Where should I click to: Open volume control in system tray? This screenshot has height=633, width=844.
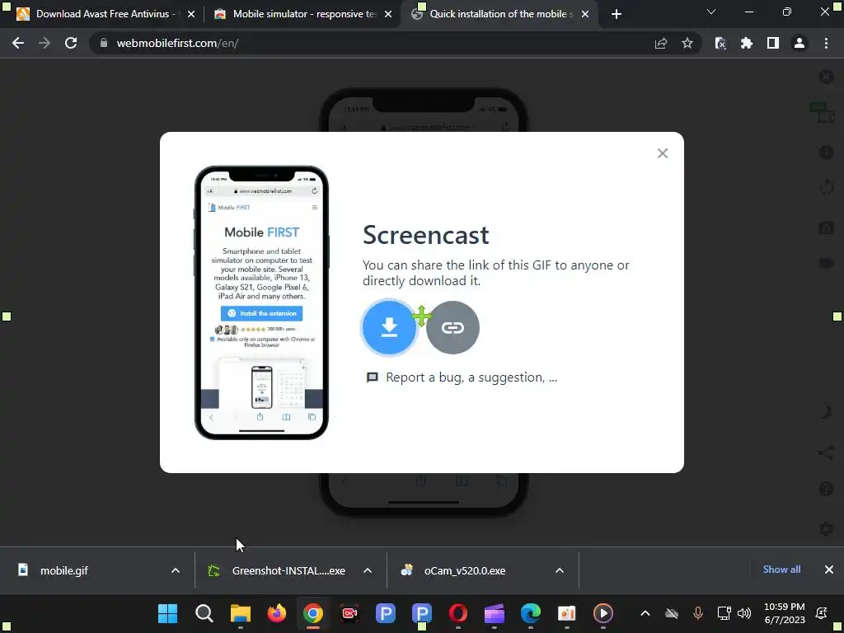tap(744, 613)
